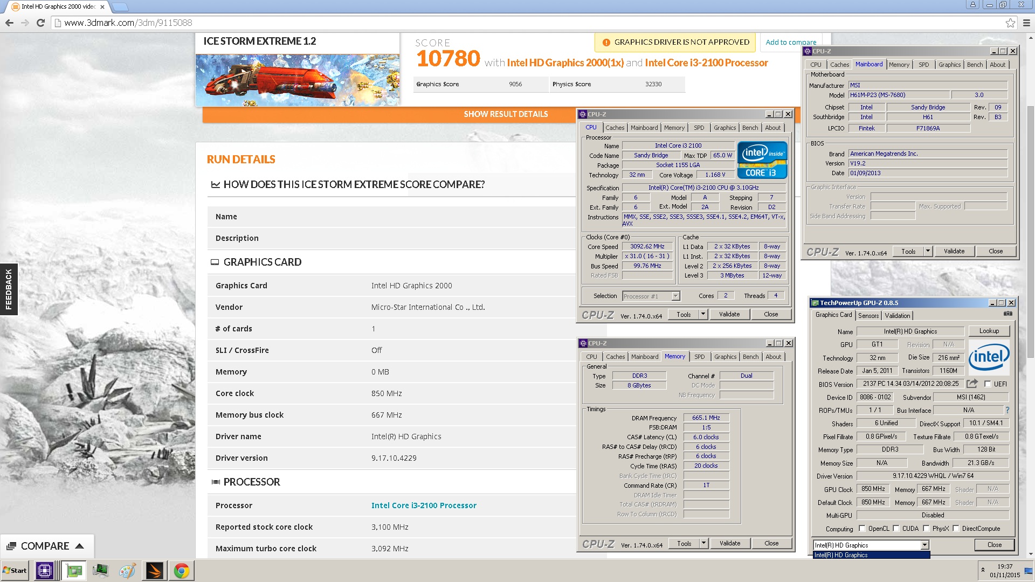Open Tools dropdown arrow in CPU-Z Memory window

(703, 543)
